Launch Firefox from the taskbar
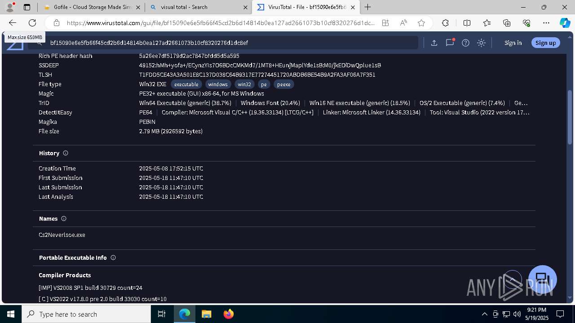The image size is (575, 323). tap(228, 314)
